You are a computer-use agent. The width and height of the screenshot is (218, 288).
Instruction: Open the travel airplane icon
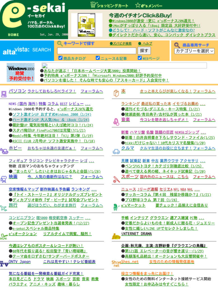click(x=3, y=208)
